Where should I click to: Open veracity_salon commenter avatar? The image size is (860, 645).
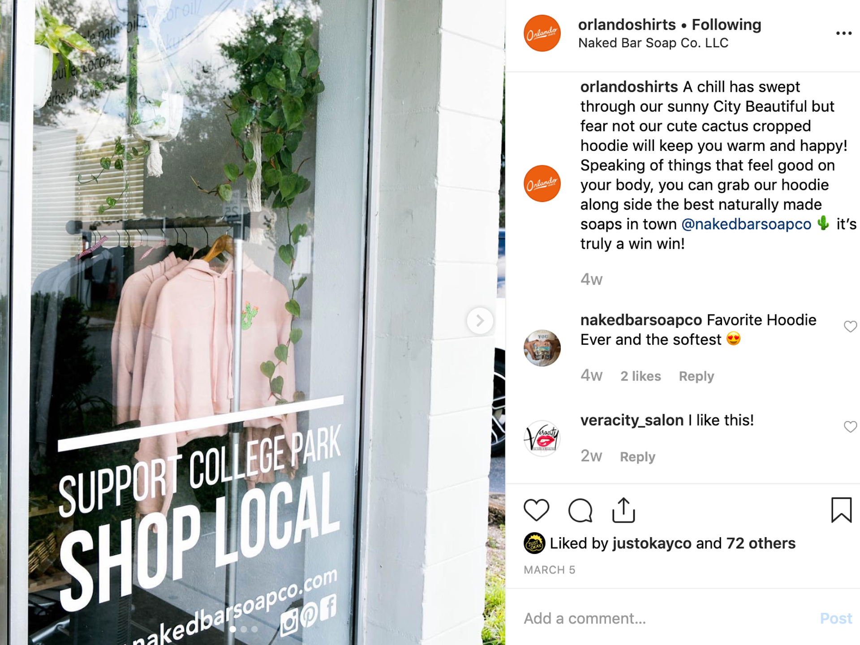click(x=542, y=438)
